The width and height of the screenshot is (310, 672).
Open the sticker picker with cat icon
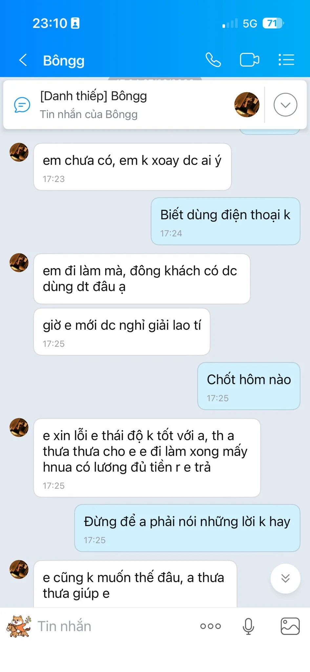point(18,626)
